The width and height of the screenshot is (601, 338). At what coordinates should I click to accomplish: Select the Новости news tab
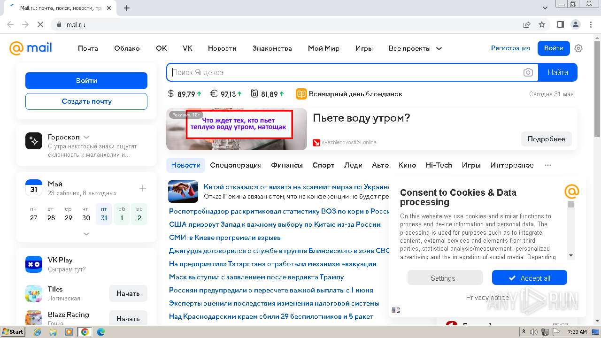point(185,165)
